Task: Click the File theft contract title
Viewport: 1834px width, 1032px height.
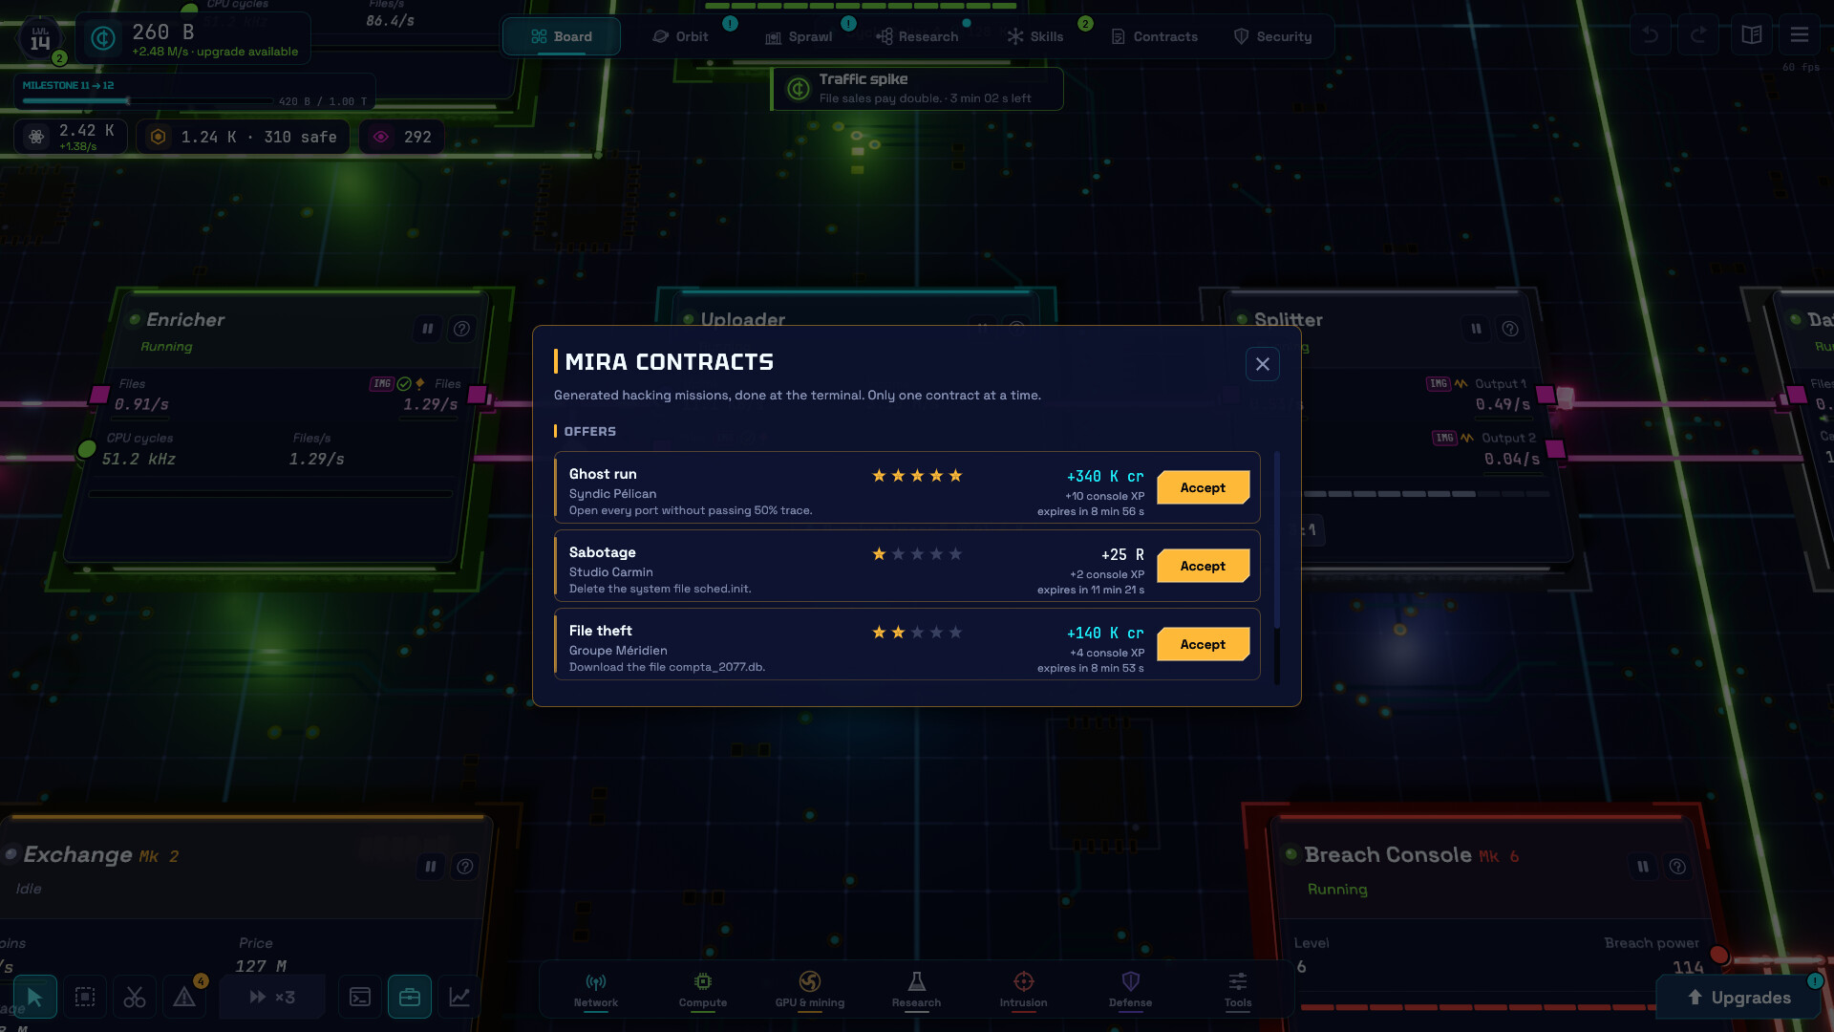Action: [x=601, y=631]
